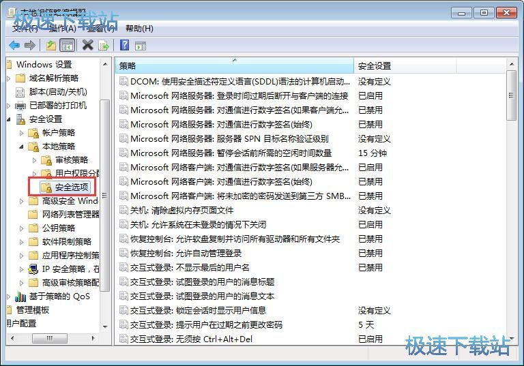Click policy icon of 交互式登录: 无须按 Ctrl+Alt+Del
Viewport: 524px width, 366px height.
click(x=123, y=339)
